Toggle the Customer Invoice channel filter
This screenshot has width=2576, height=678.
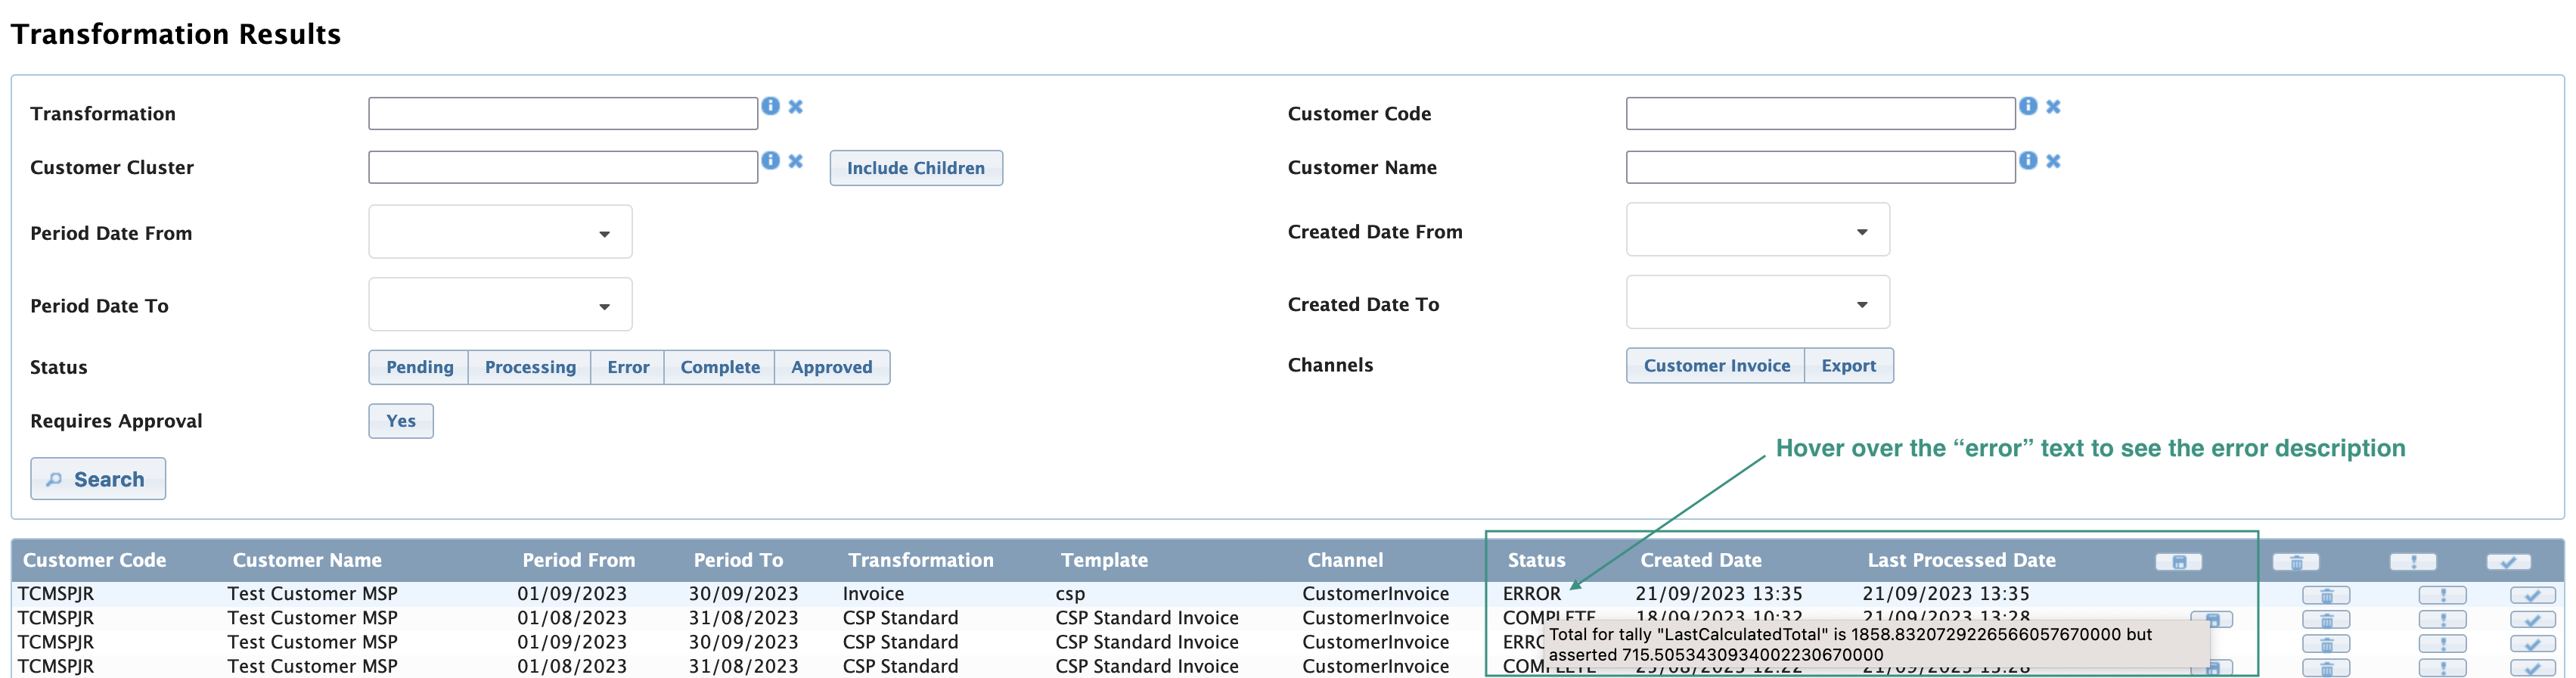pyautogui.click(x=1716, y=365)
